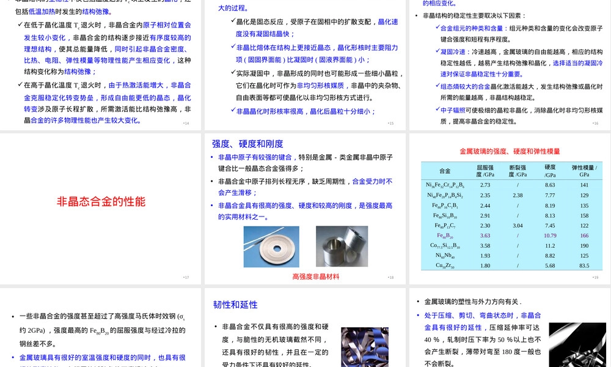The height and width of the screenshot is (367, 611).
Task: Click the check item starting 凝固冷速
Action: [x=519, y=63]
